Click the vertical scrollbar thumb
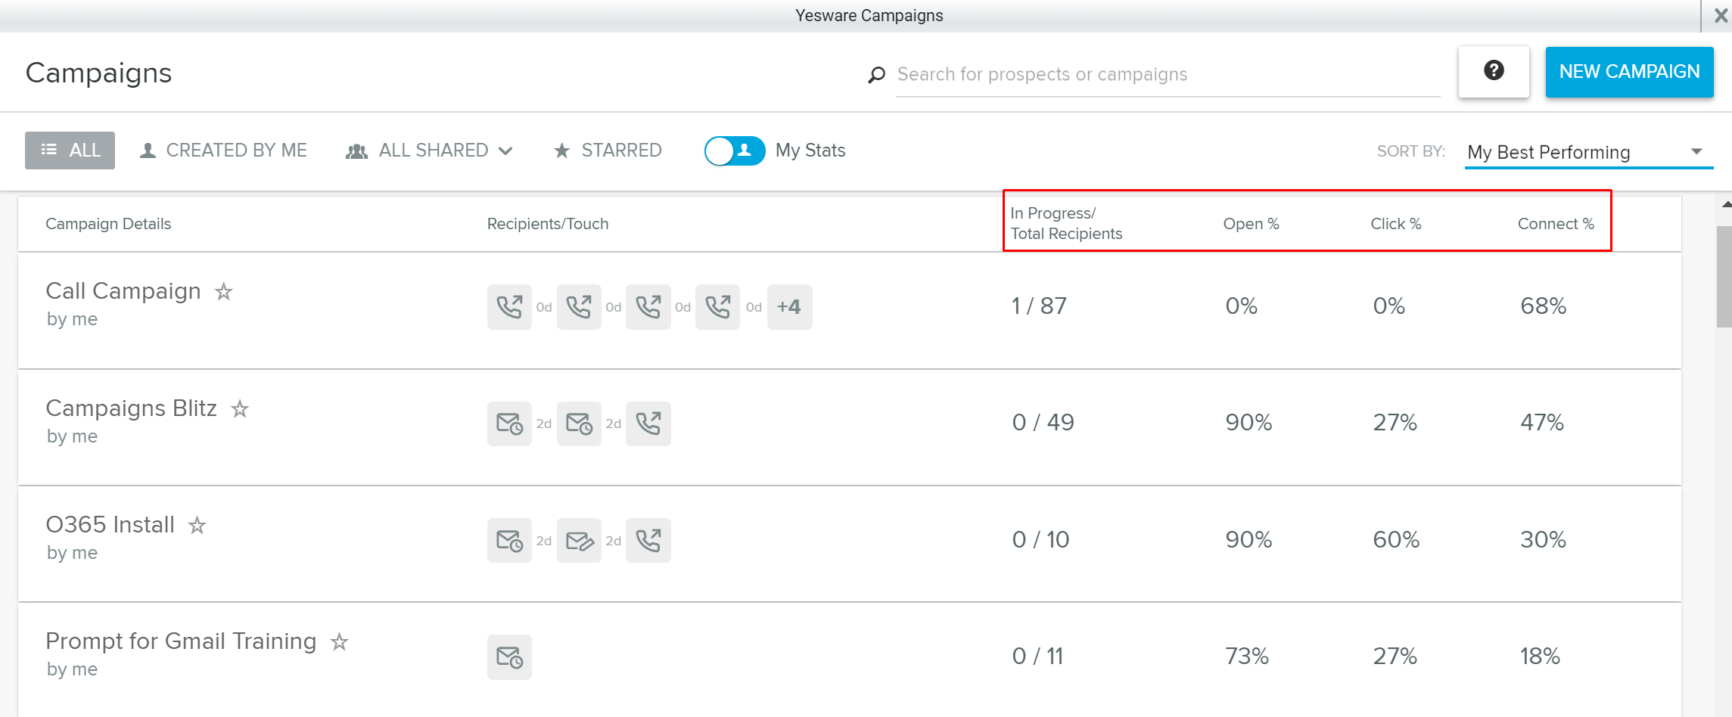This screenshot has width=1732, height=717. pyautogui.click(x=1724, y=276)
